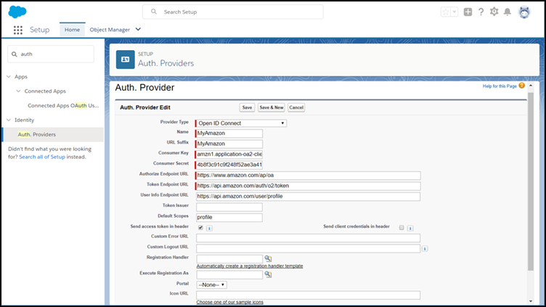Image resolution: width=546 pixels, height=307 pixels.
Task: Click the scrollbar down arrow
Action: point(531,301)
